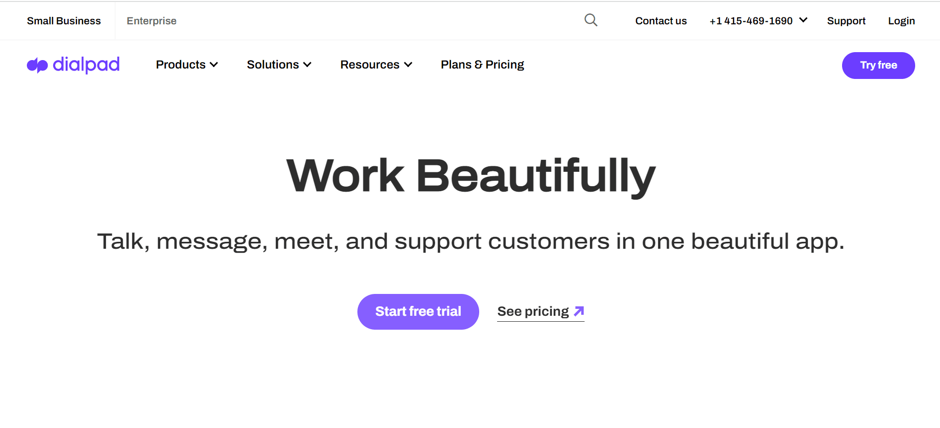
Task: Go to Plans & Pricing page
Action: tap(482, 65)
